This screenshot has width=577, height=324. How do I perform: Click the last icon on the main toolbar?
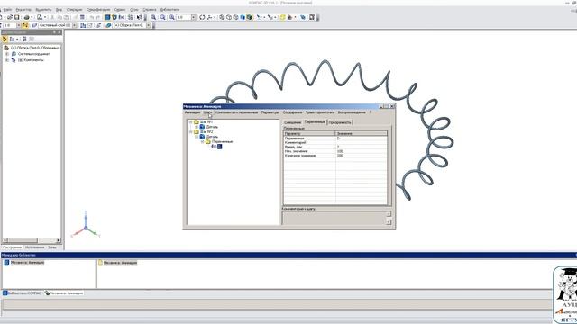(x=312, y=17)
